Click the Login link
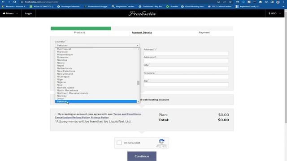287x161 pixels. [x=29, y=13]
